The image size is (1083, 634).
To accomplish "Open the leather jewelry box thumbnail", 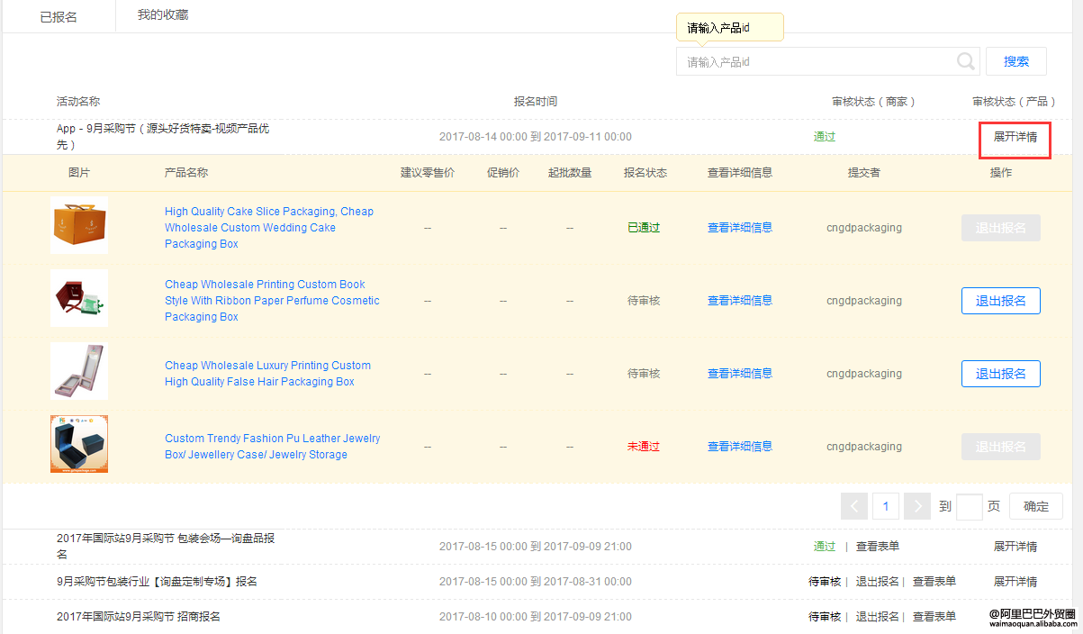I will [x=79, y=444].
